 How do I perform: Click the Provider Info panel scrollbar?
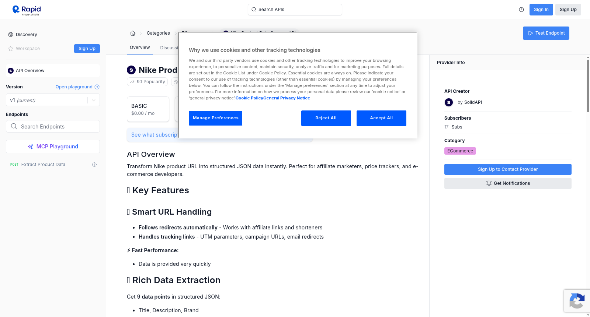[588, 85]
